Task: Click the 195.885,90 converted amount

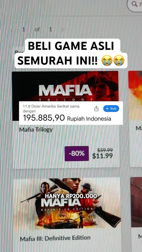Action: coord(44,118)
